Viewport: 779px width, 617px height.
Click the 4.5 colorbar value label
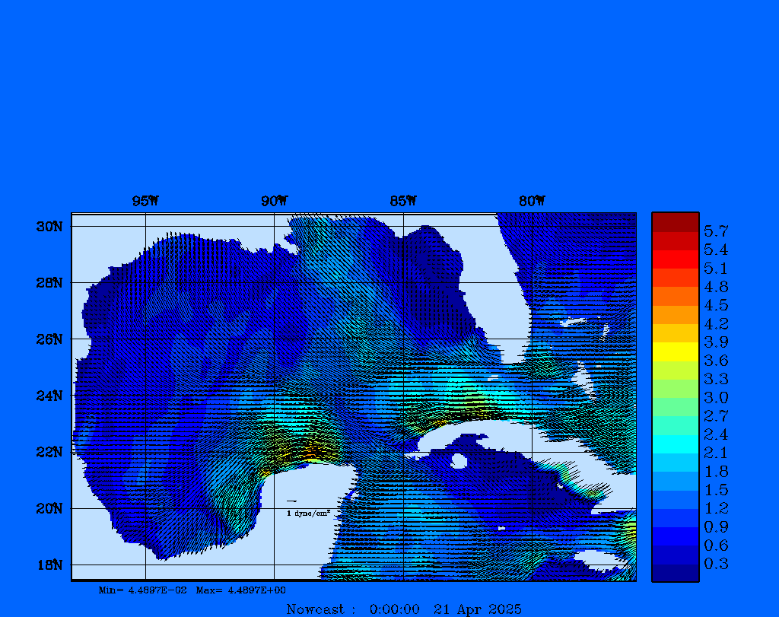coord(715,305)
